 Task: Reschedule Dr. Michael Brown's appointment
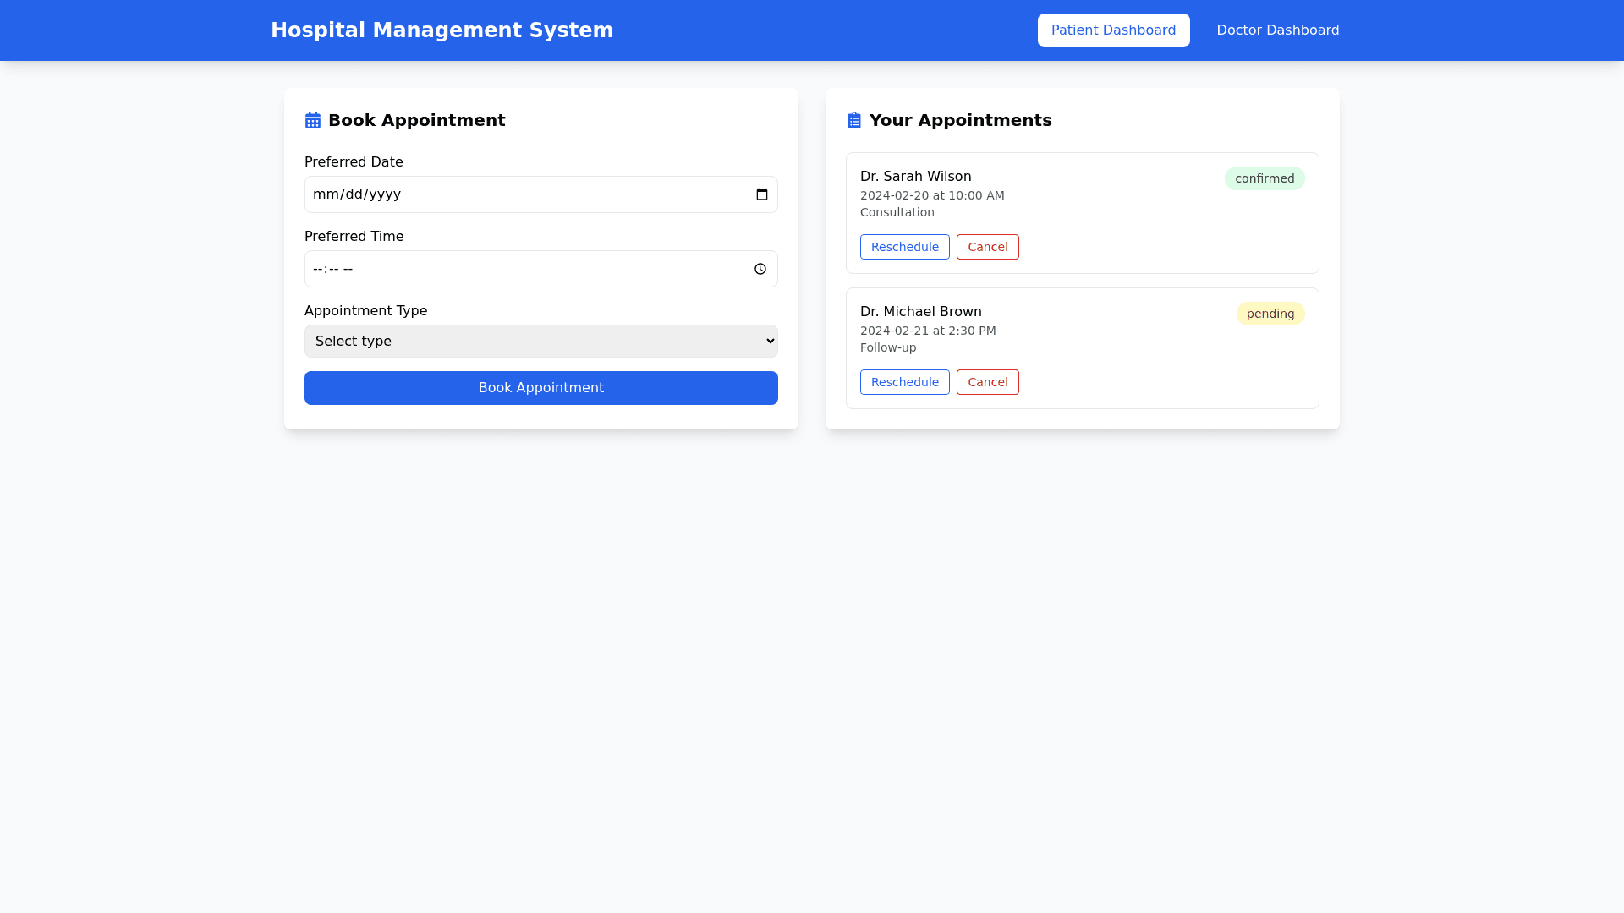(x=904, y=382)
